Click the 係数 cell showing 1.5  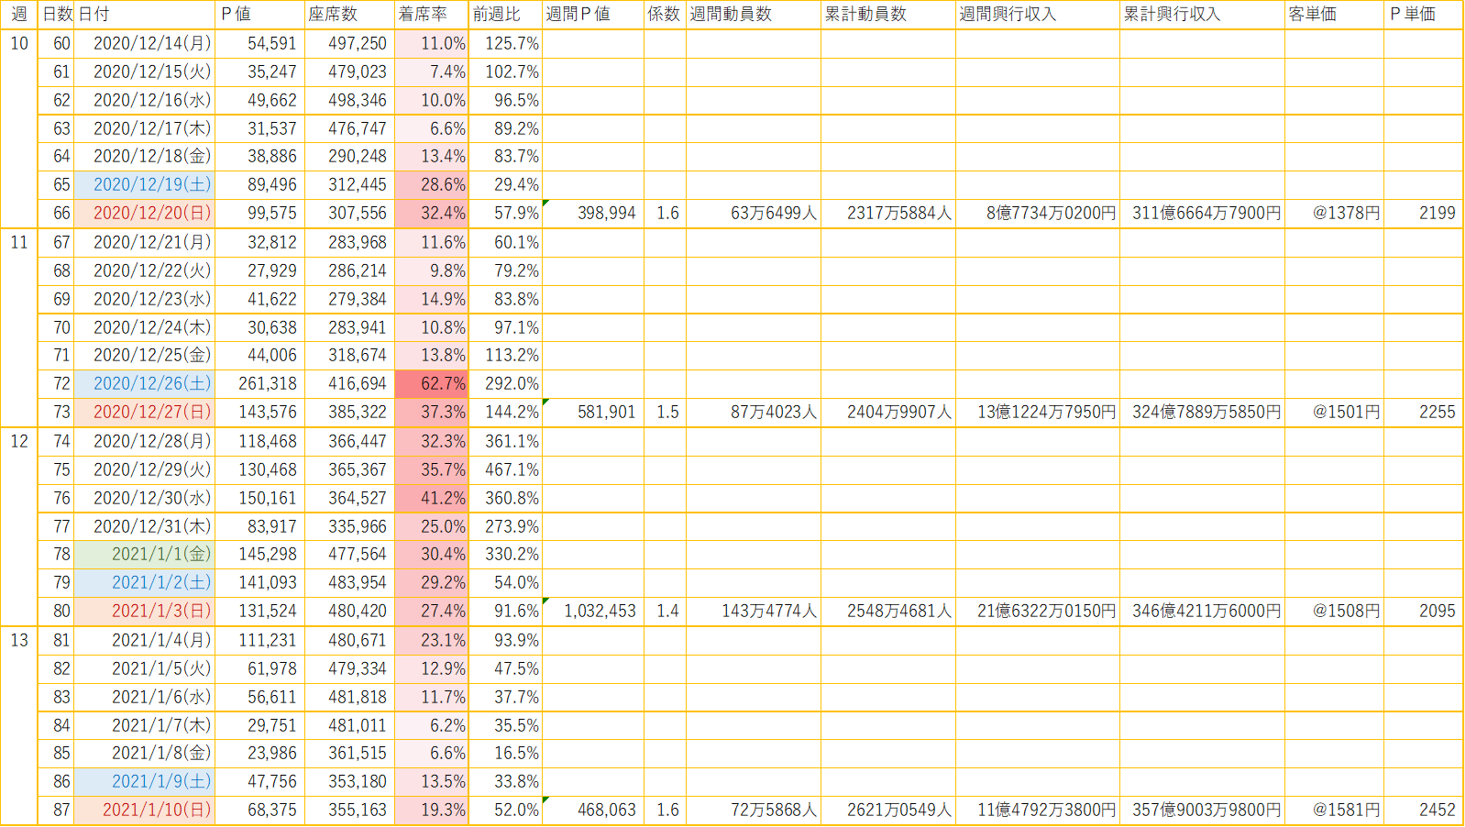(x=665, y=413)
